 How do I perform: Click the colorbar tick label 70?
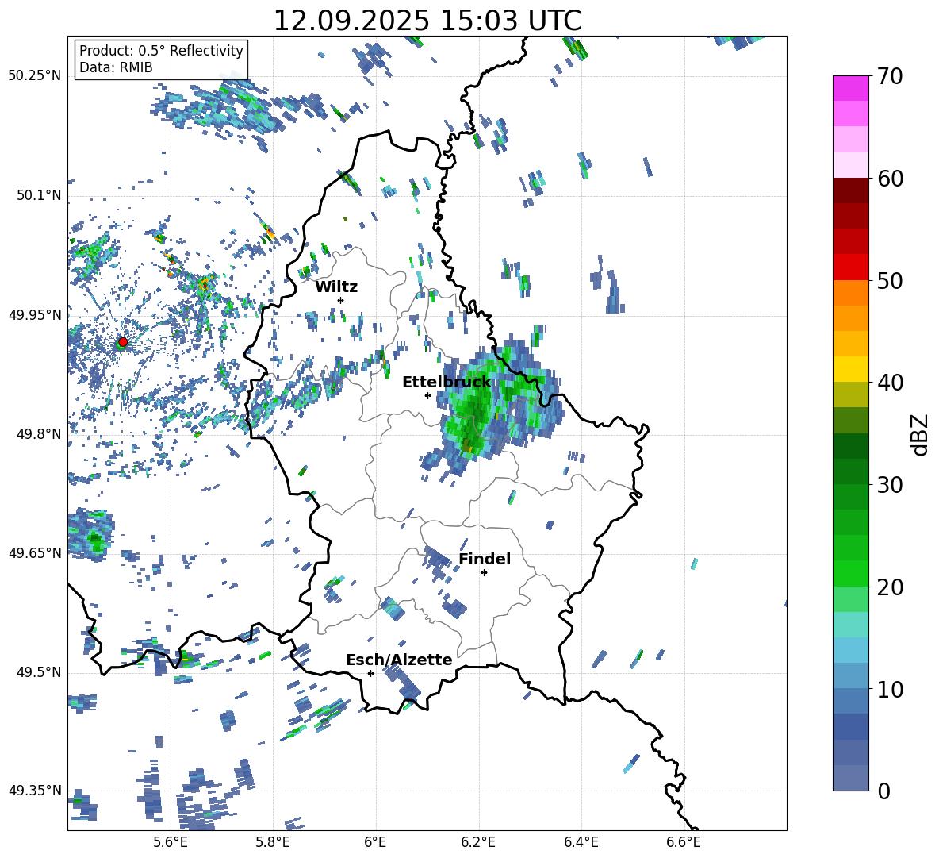pyautogui.click(x=890, y=77)
